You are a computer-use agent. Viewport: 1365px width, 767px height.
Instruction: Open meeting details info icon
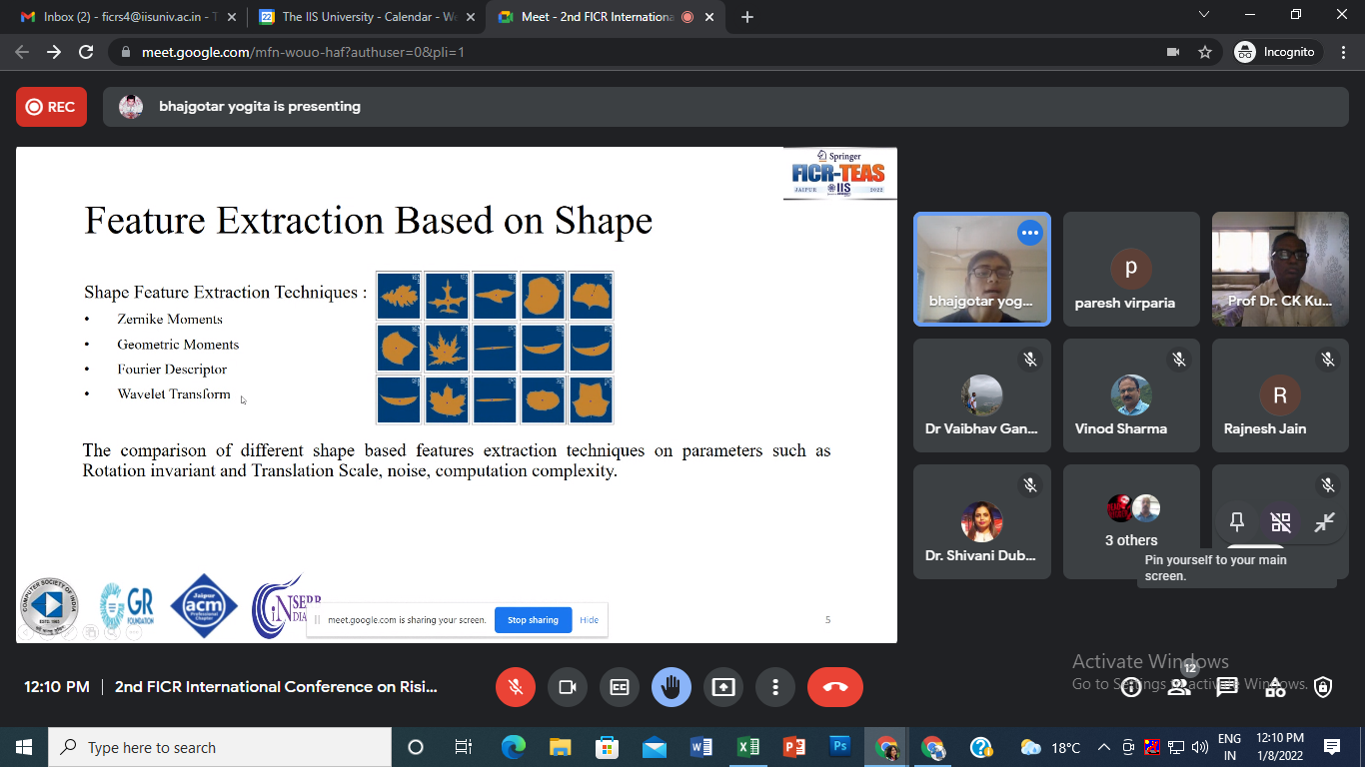pos(1131,687)
